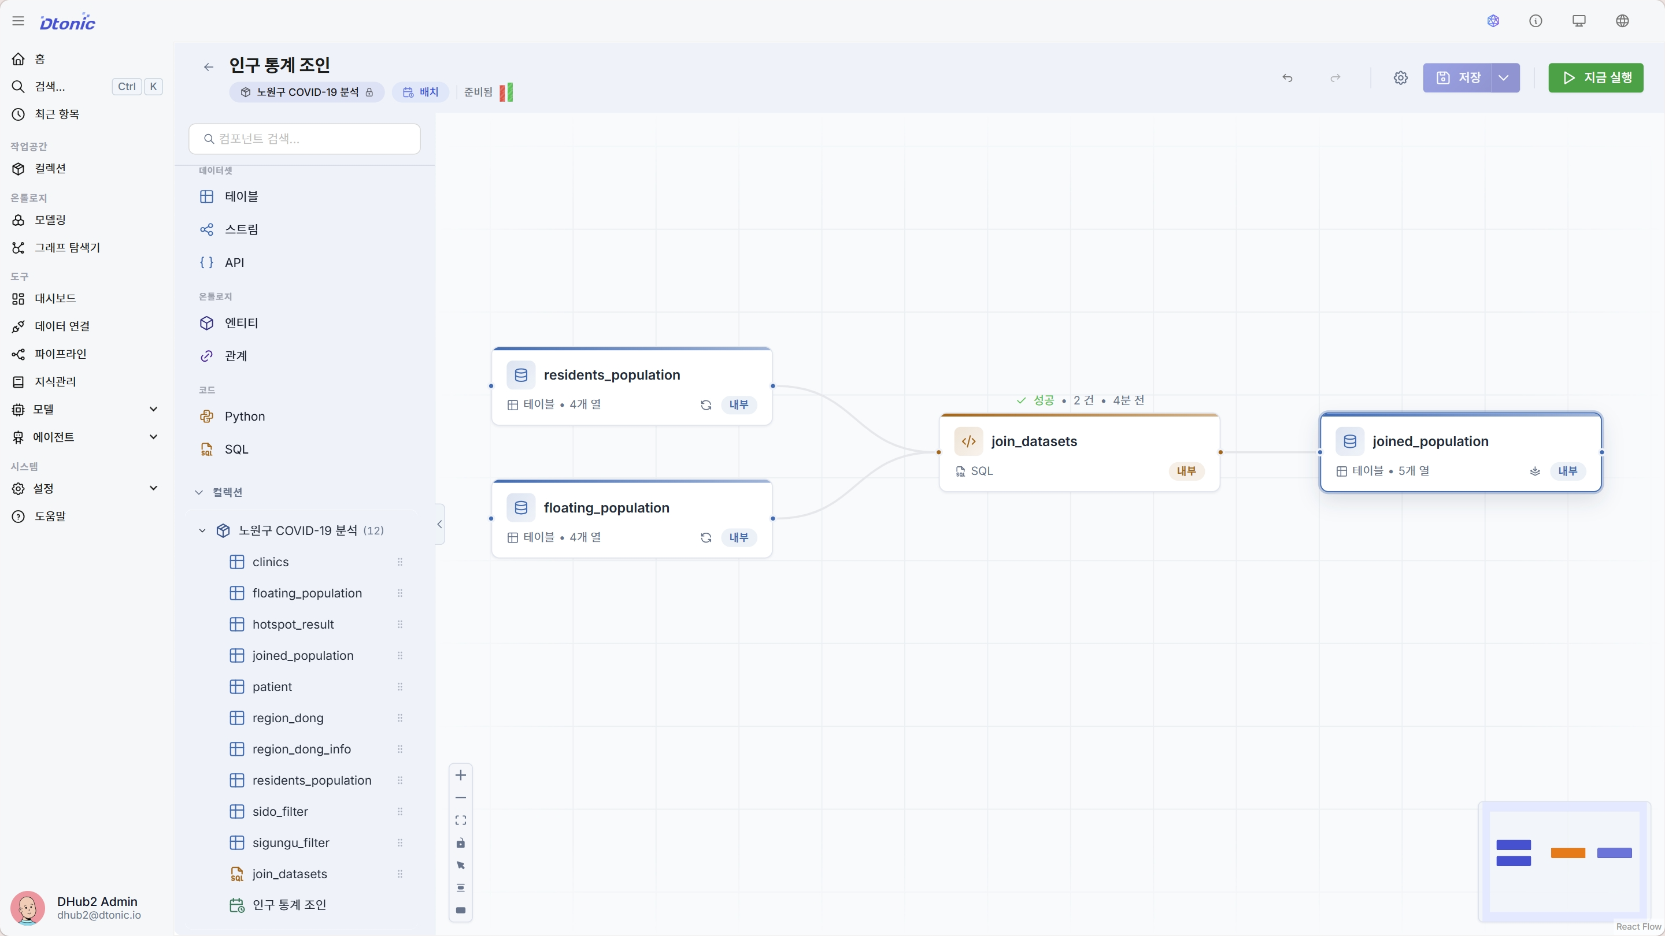The width and height of the screenshot is (1665, 936).
Task: Toggle the minimap visibility control
Action: pyautogui.click(x=461, y=910)
